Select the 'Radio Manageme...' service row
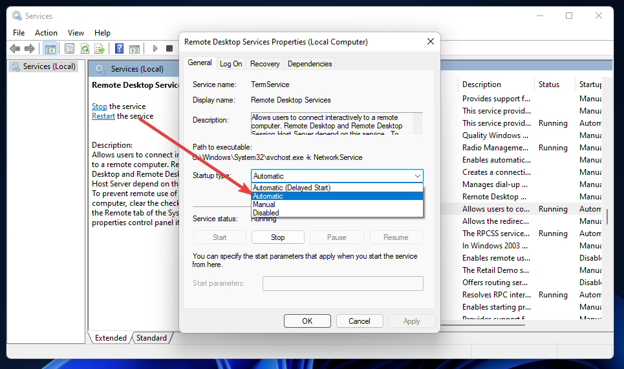624x369 pixels. click(521, 148)
